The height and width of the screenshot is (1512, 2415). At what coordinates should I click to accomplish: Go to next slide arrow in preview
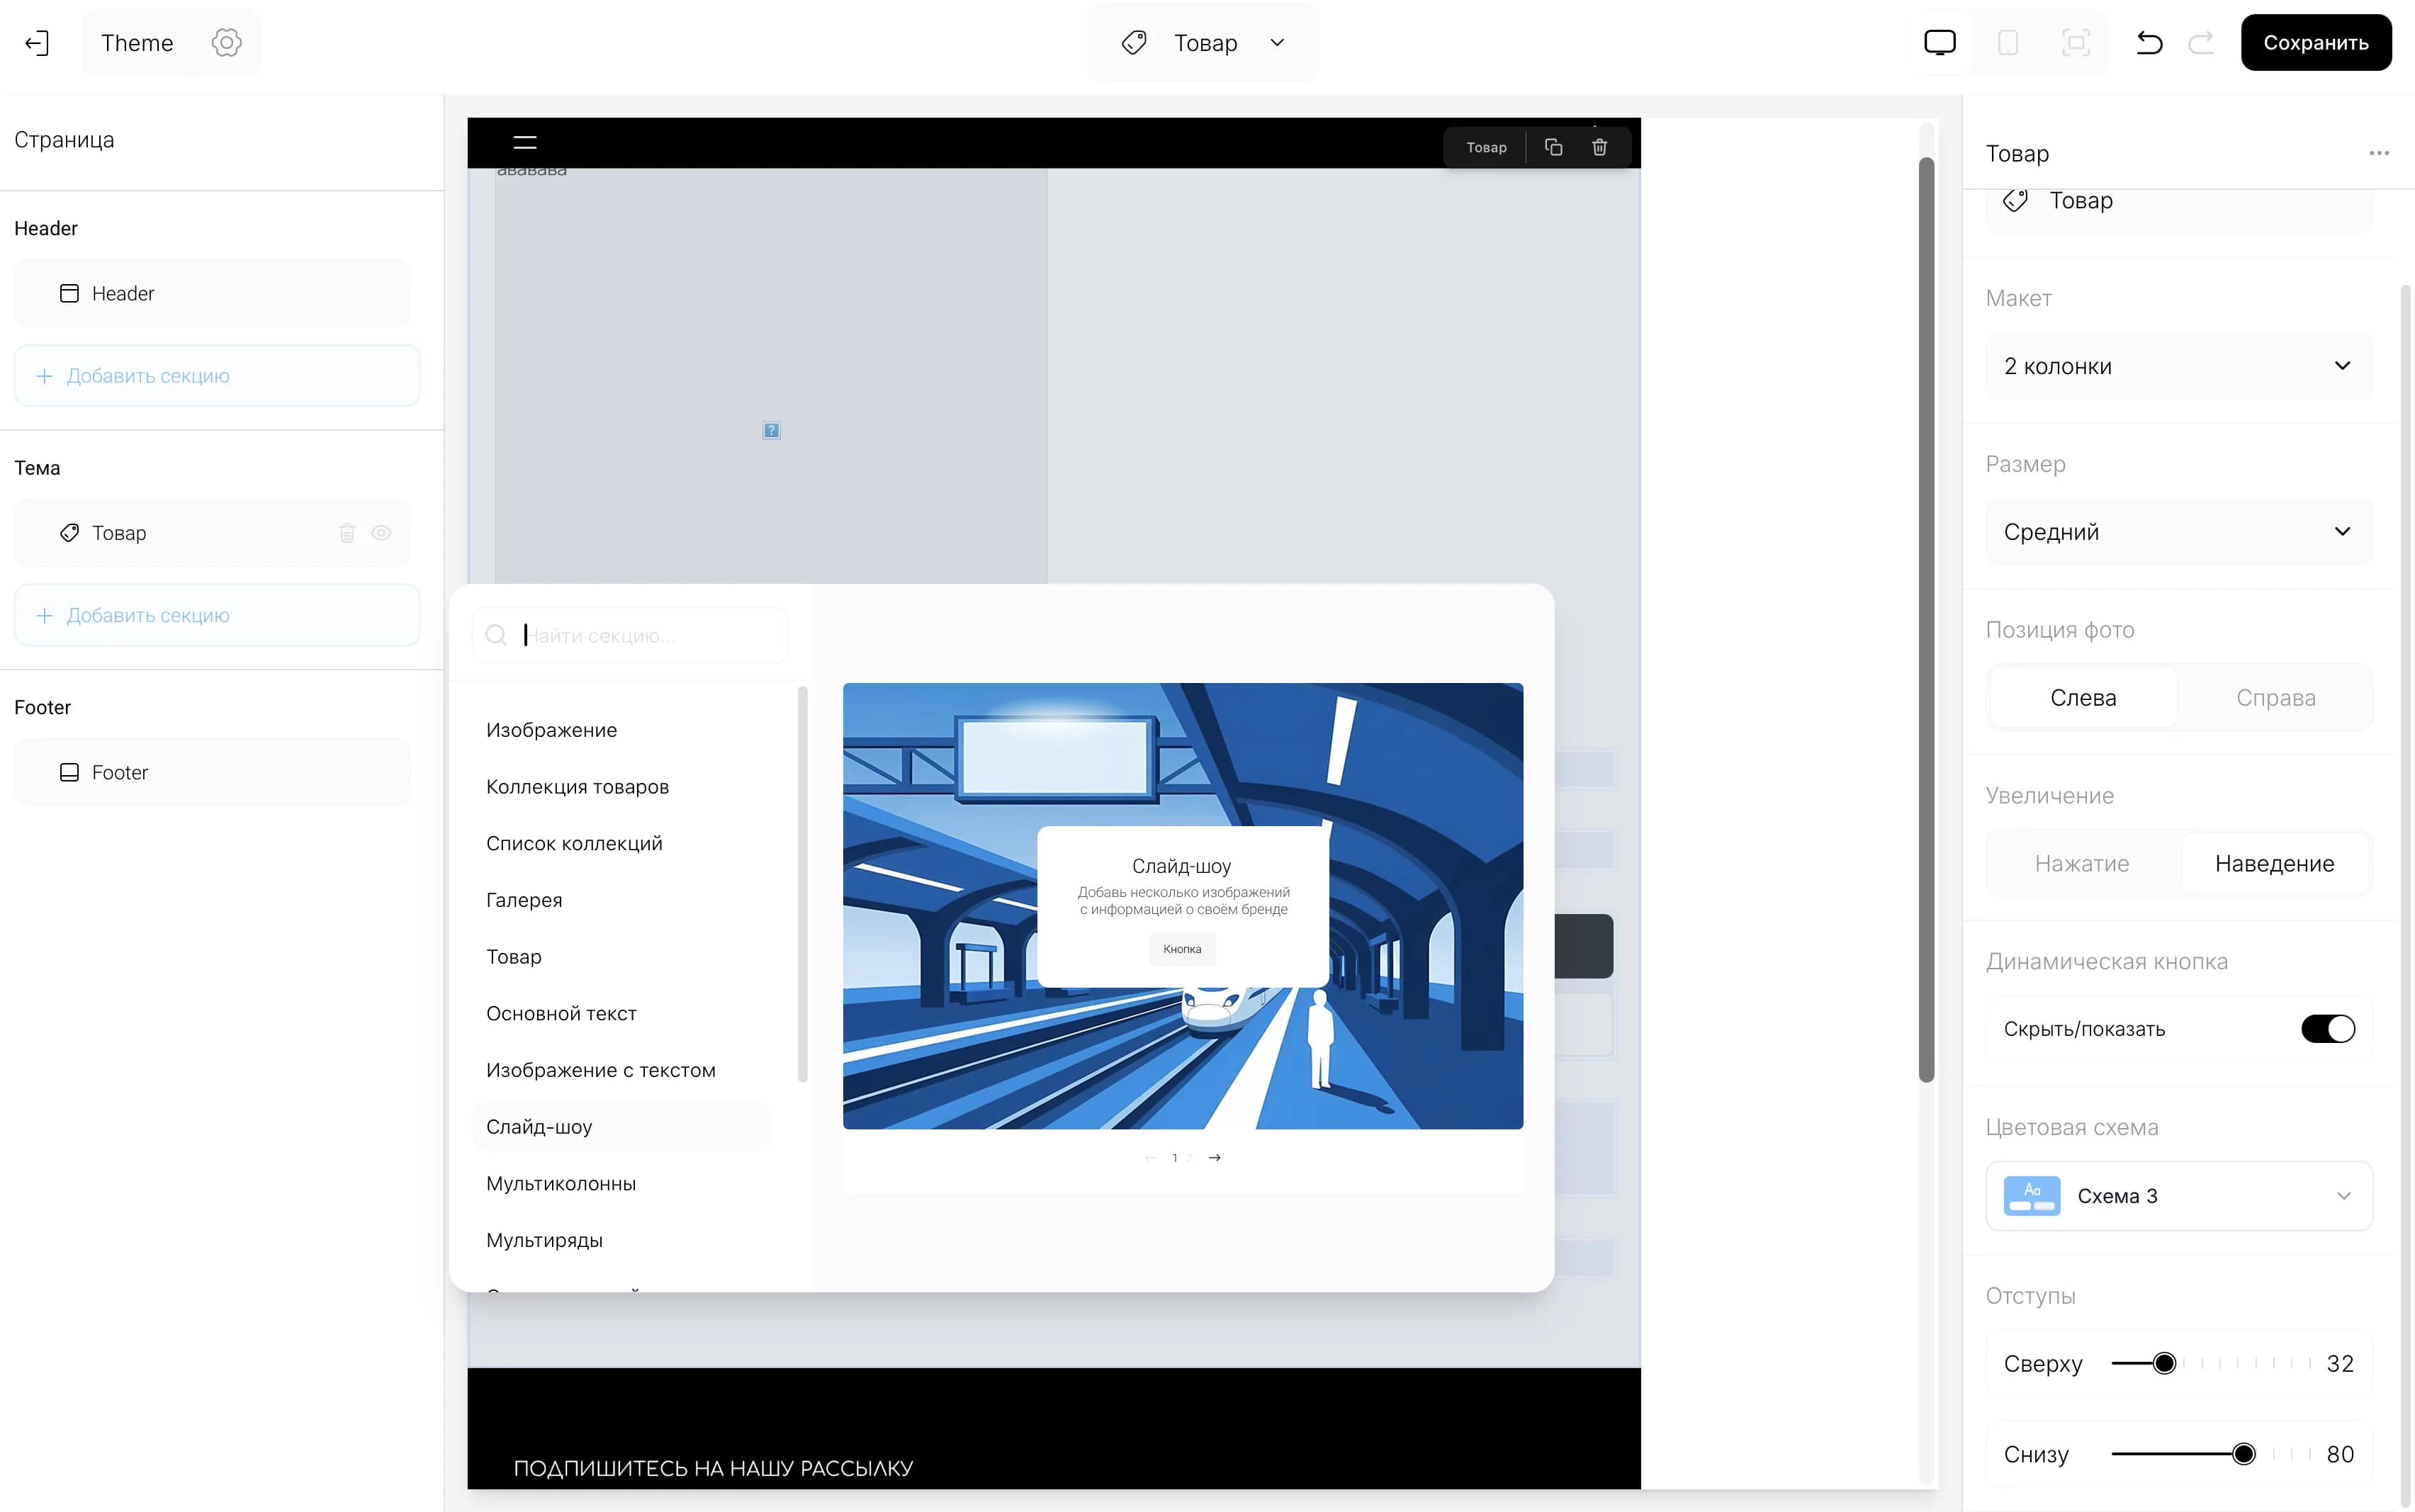point(1214,1158)
